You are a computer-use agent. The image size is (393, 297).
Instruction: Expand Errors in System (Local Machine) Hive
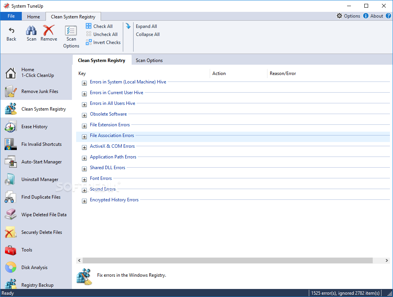pyautogui.click(x=85, y=83)
